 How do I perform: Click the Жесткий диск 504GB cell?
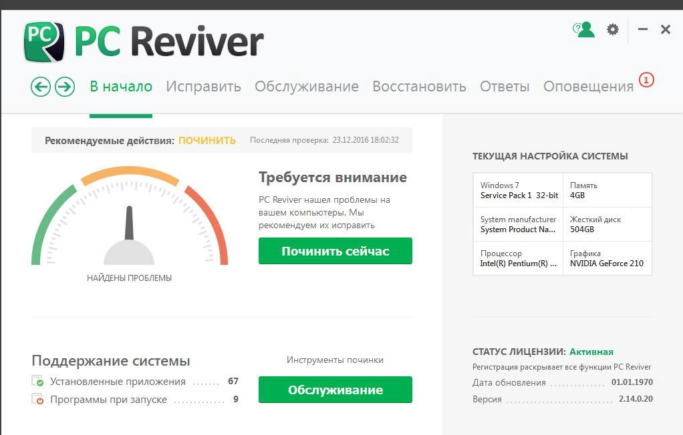607,224
